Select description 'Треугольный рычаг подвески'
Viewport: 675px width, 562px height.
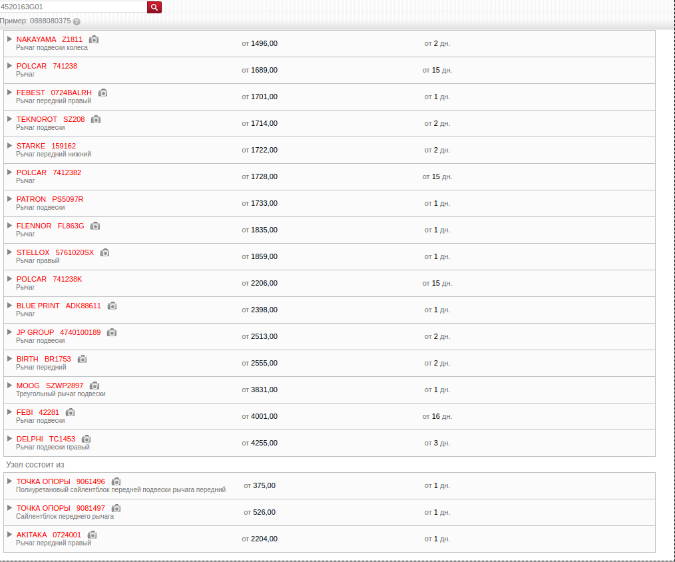tap(61, 394)
